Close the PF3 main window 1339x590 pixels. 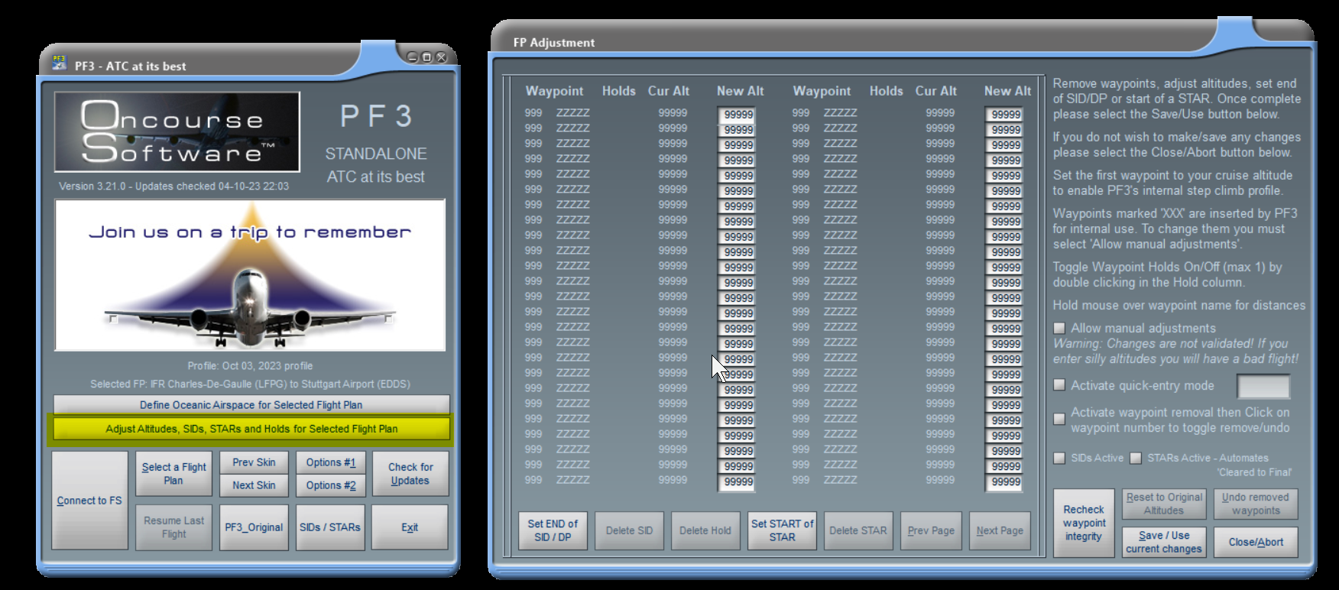(x=441, y=57)
